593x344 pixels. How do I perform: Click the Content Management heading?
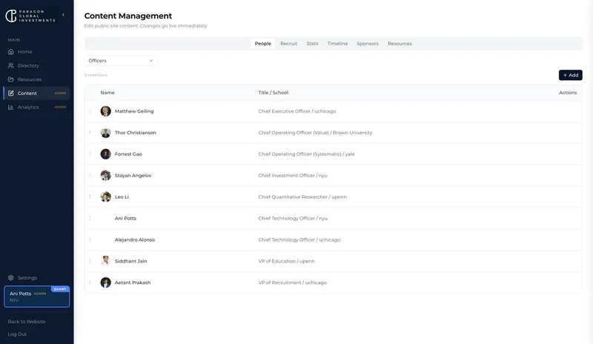pos(127,16)
